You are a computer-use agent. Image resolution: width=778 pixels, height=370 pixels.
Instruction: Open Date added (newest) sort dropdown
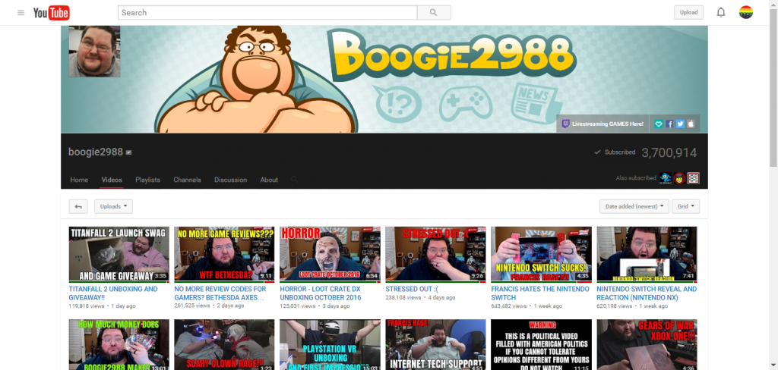coord(634,206)
